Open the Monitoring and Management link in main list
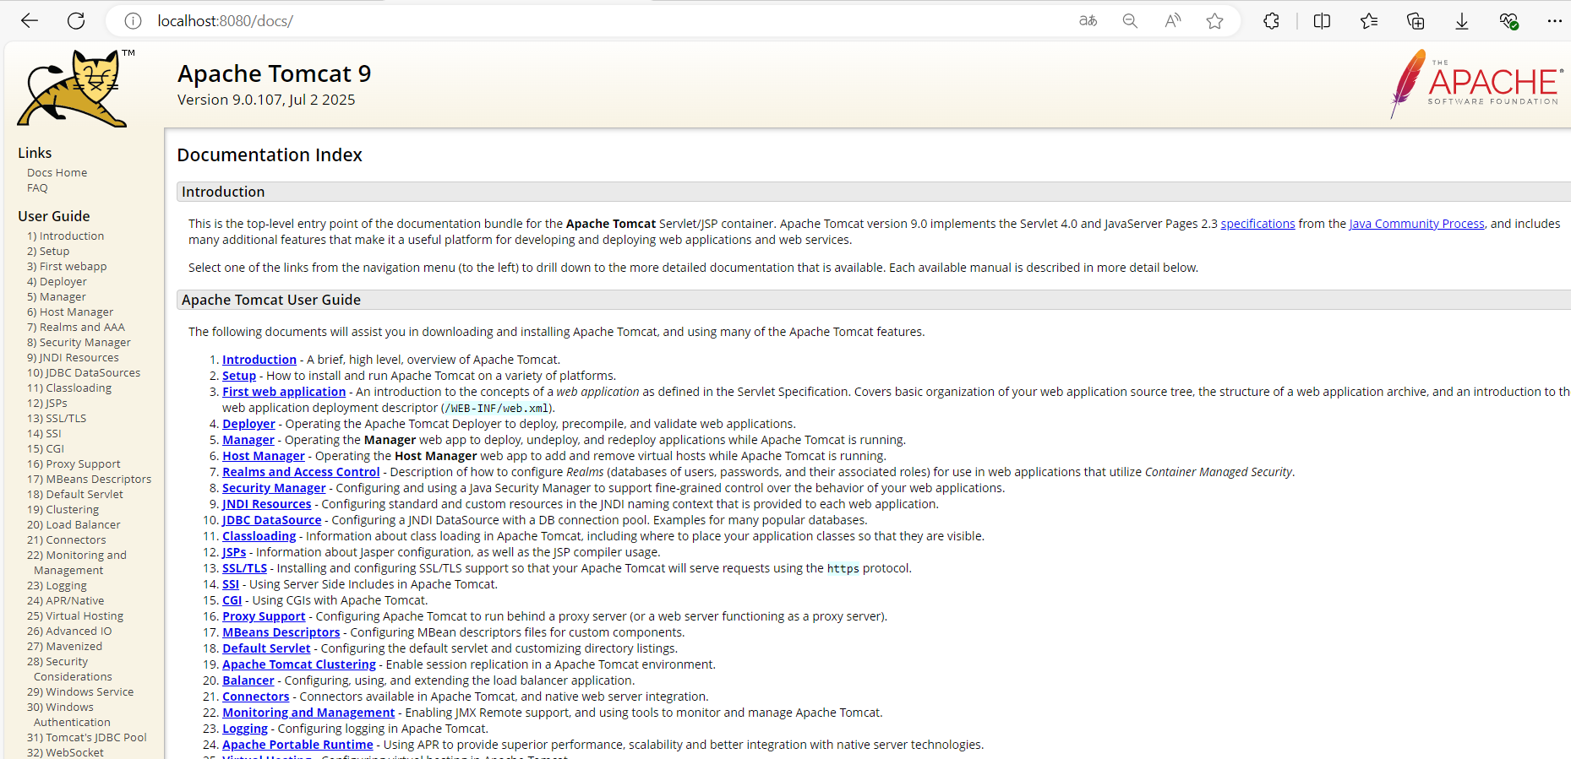Viewport: 1571px width, 759px height. (308, 713)
